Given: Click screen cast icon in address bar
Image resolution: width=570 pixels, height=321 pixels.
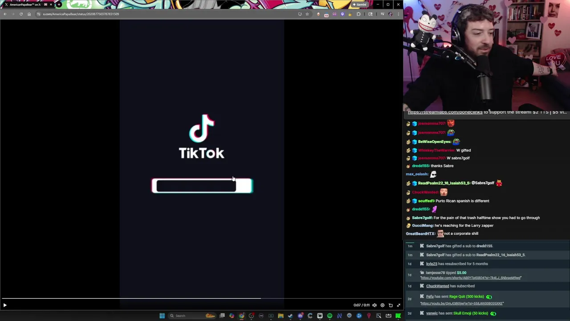Looking at the screenshot, I should pos(300,14).
